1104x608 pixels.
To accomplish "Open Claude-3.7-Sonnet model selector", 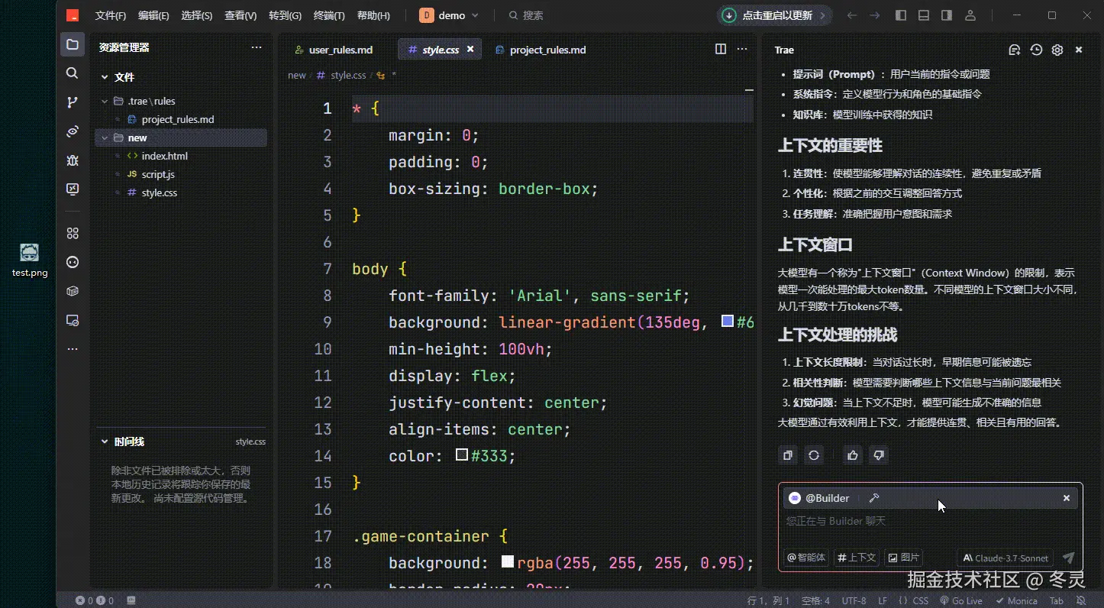I will (x=1006, y=558).
